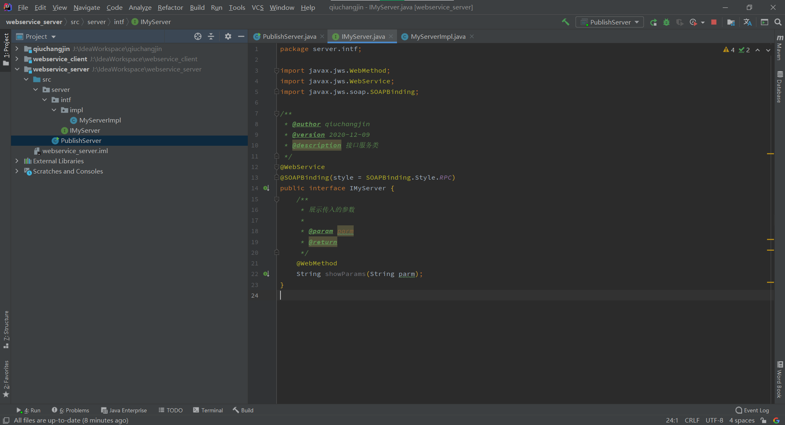Click Select Opened File crosshair in Project panel
This screenshot has width=785, height=425.
[198, 36]
